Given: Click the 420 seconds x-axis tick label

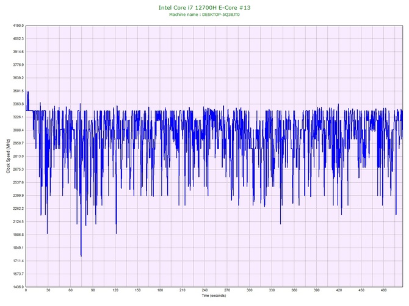Looking at the screenshot, I should coord(339,290).
